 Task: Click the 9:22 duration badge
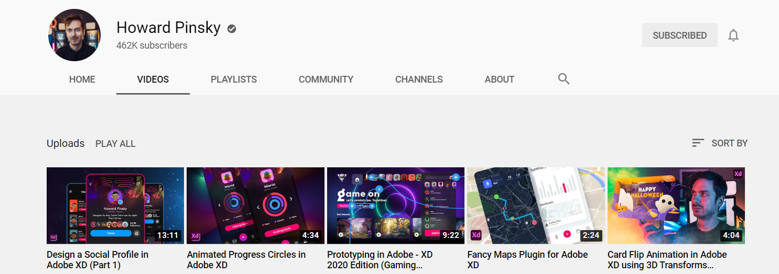coord(451,235)
